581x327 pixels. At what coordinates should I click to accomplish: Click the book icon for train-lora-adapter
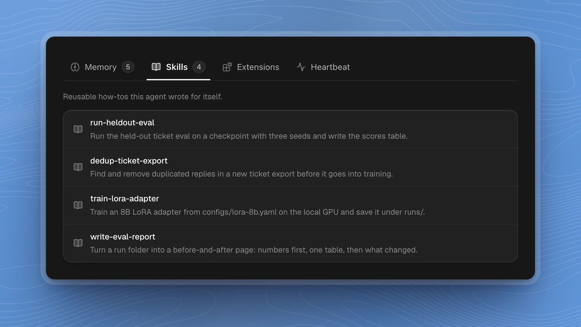tap(78, 205)
